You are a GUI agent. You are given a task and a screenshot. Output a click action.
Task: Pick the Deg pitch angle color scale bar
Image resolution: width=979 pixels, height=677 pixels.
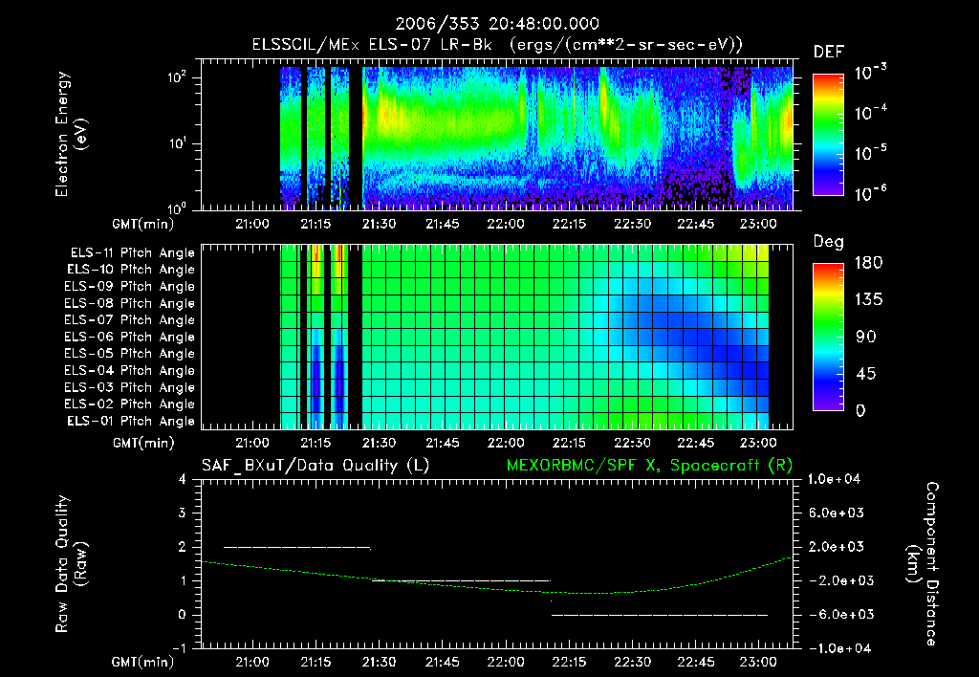(828, 337)
